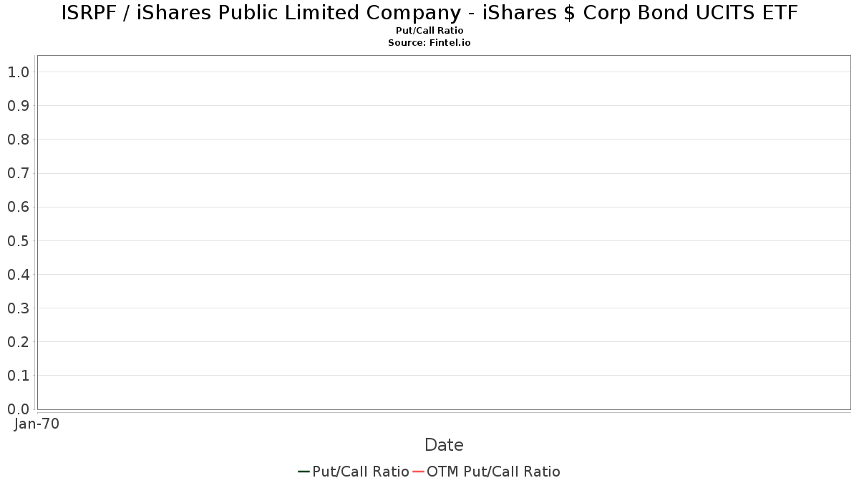Select the 0.8 y-axis tick label

[18, 140]
